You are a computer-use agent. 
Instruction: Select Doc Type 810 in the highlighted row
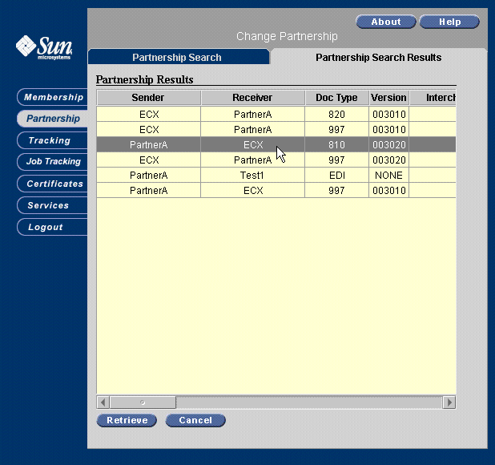coord(337,144)
